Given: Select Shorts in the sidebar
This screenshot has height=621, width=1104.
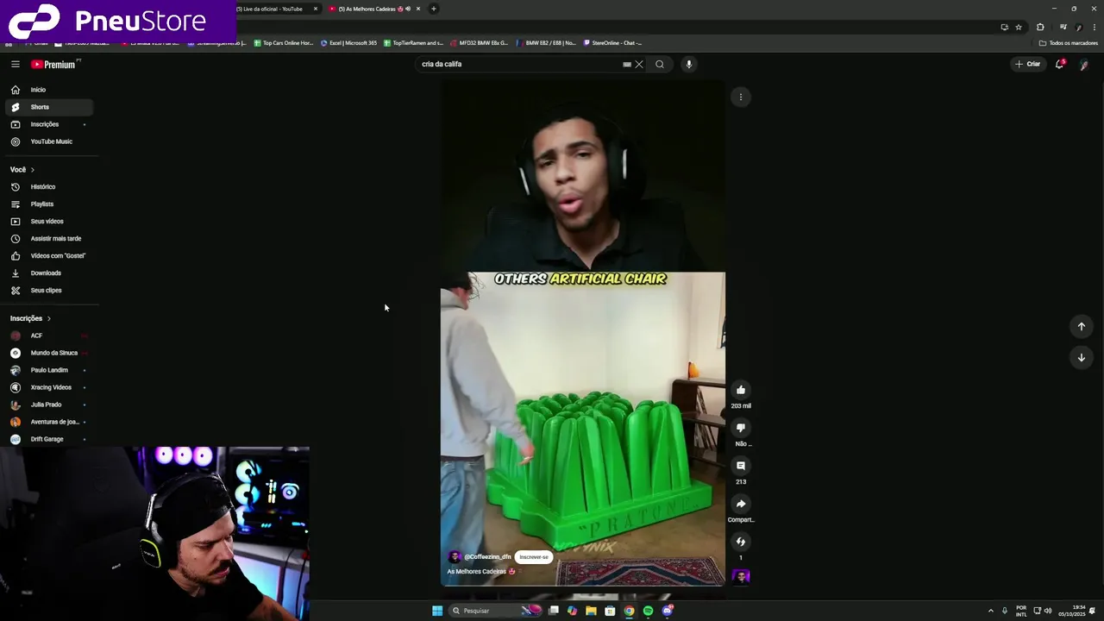Looking at the screenshot, I should (x=48, y=107).
